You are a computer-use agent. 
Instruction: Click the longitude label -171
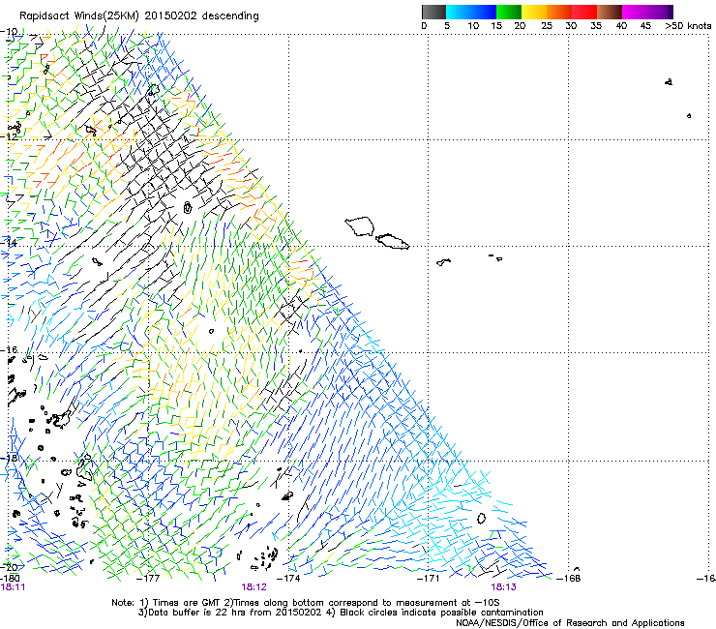(428, 579)
